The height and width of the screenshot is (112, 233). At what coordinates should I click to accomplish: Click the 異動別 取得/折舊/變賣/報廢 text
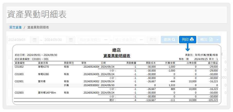point(201,55)
